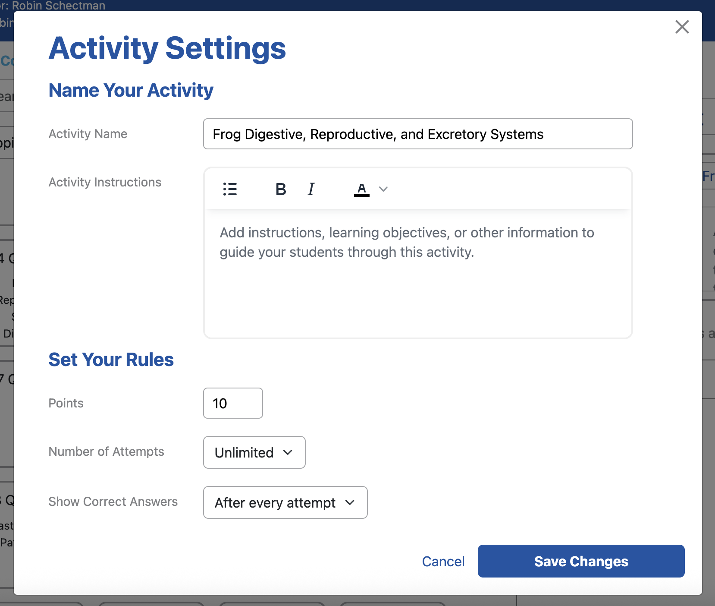Close the Activity Settings dialog
Image resolution: width=715 pixels, height=606 pixels.
[681, 27]
